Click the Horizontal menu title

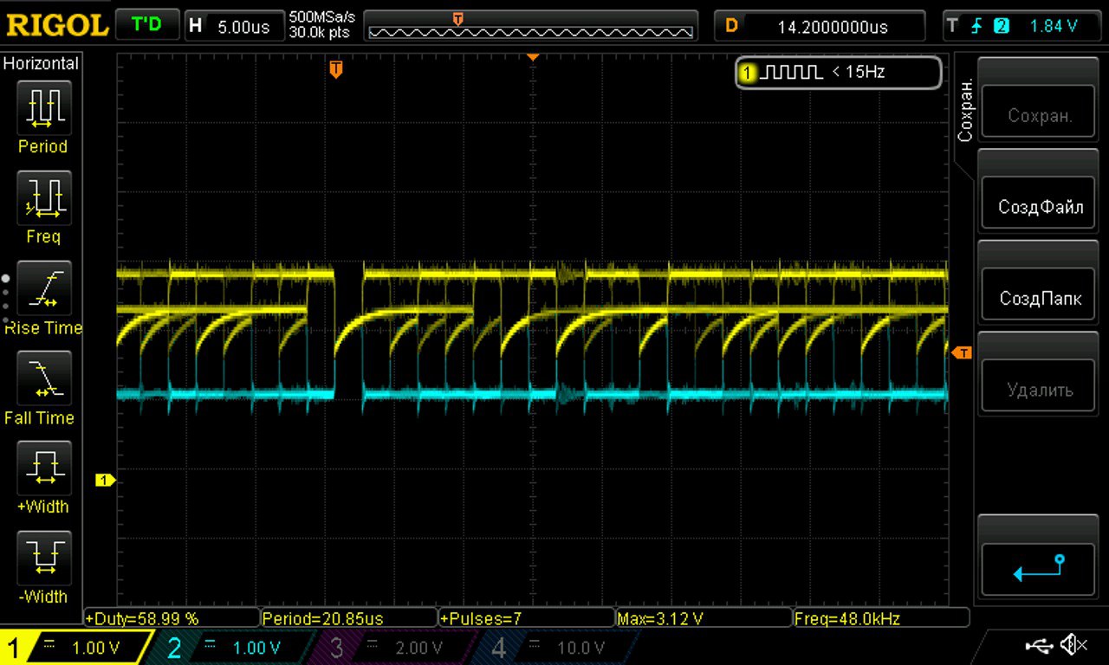tap(41, 63)
